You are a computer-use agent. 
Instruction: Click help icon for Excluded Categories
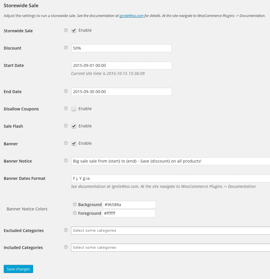66,230
